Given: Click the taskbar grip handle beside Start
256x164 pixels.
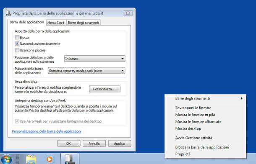Looking at the screenshot, I should (x=18, y=159).
